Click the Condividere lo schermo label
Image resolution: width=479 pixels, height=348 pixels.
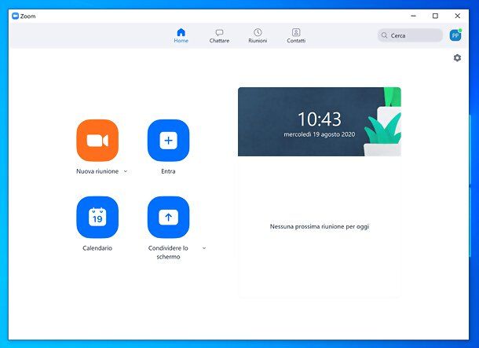pos(168,252)
